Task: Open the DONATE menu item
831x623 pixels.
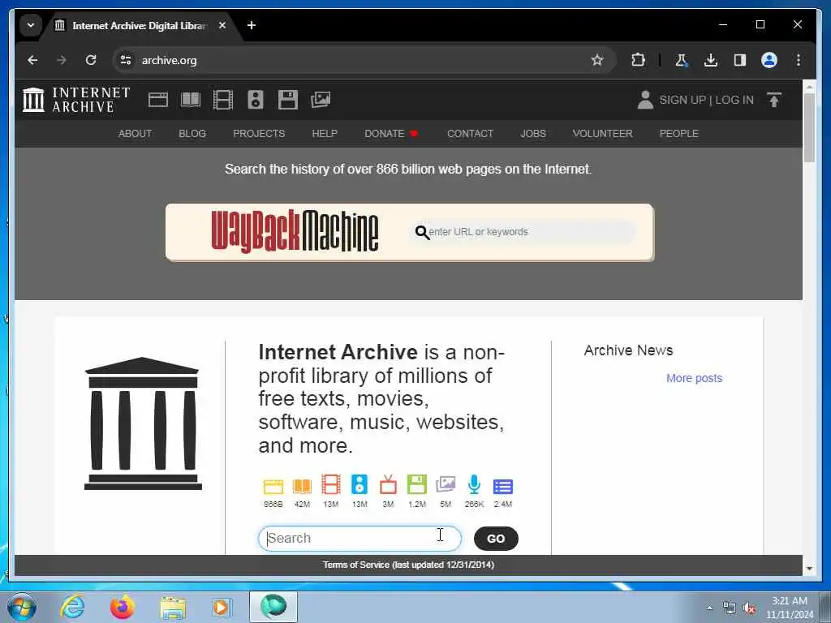Action: (x=391, y=134)
